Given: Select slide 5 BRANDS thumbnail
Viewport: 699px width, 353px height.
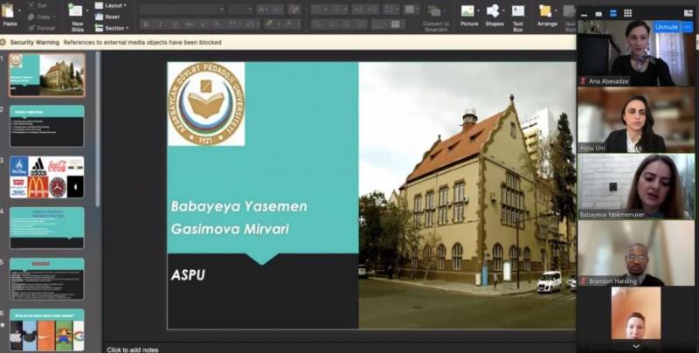Looking at the screenshot, I should coord(47,279).
